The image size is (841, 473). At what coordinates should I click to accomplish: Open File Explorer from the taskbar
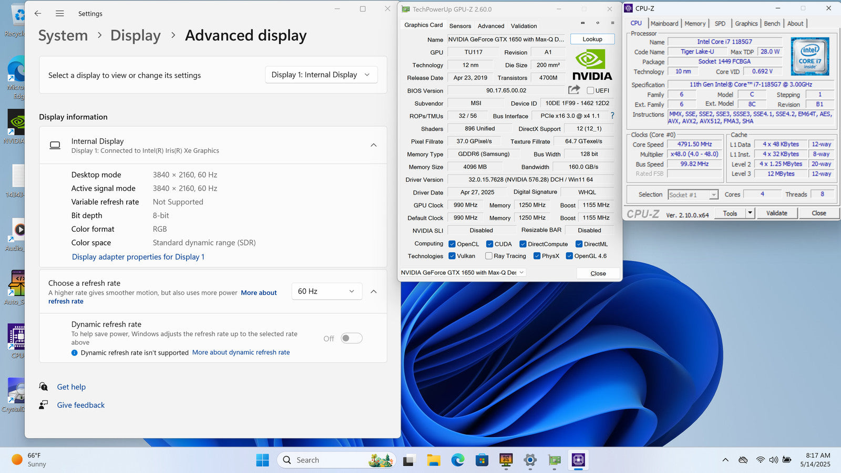[434, 460]
